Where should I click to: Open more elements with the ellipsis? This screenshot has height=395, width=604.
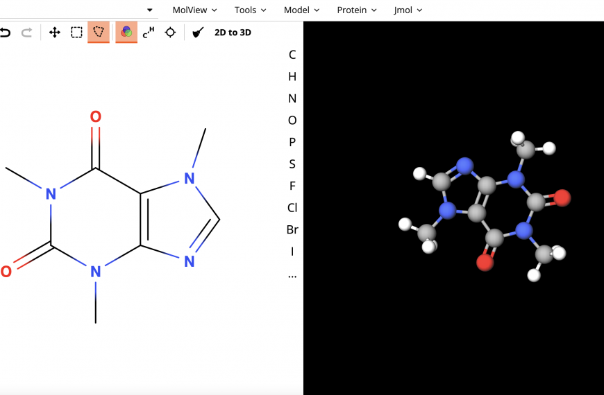click(x=292, y=274)
